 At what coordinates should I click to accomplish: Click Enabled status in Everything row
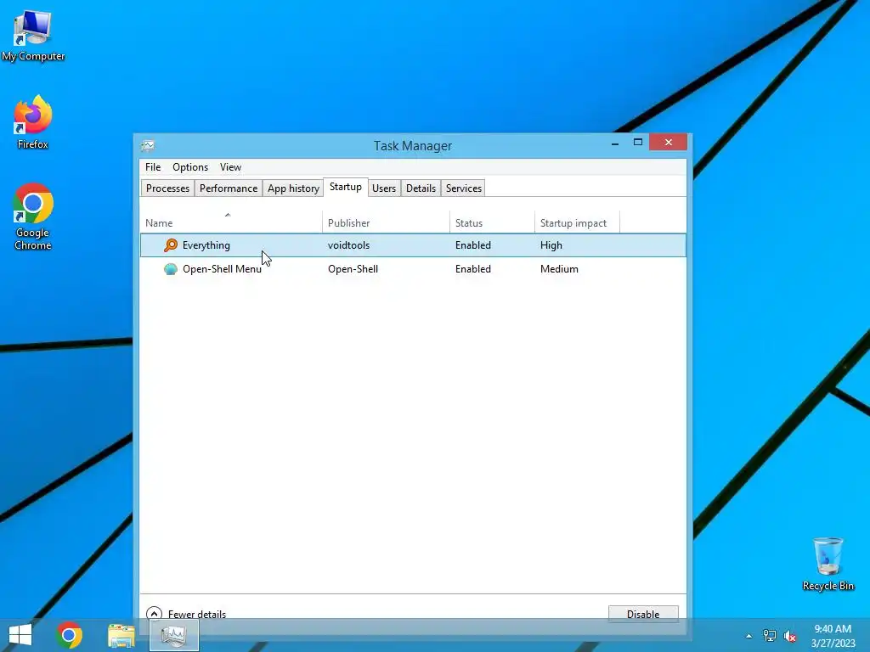coord(472,245)
